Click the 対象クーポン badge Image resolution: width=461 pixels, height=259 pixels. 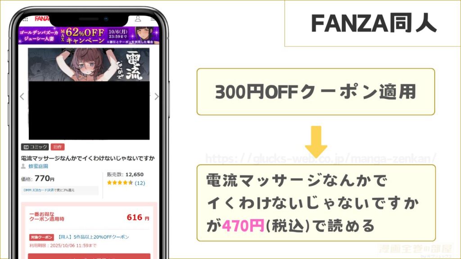(41, 237)
